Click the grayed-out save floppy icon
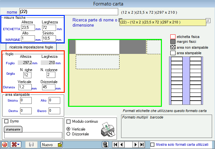The height and width of the screenshot is (149, 215). click(x=31, y=144)
